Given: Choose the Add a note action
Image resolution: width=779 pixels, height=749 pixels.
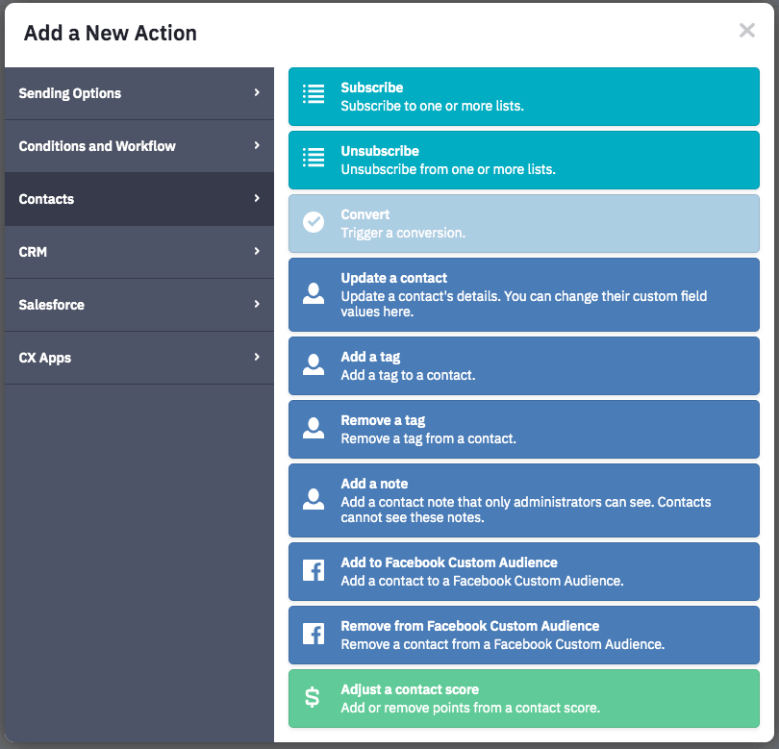Looking at the screenshot, I should pyautogui.click(x=523, y=500).
